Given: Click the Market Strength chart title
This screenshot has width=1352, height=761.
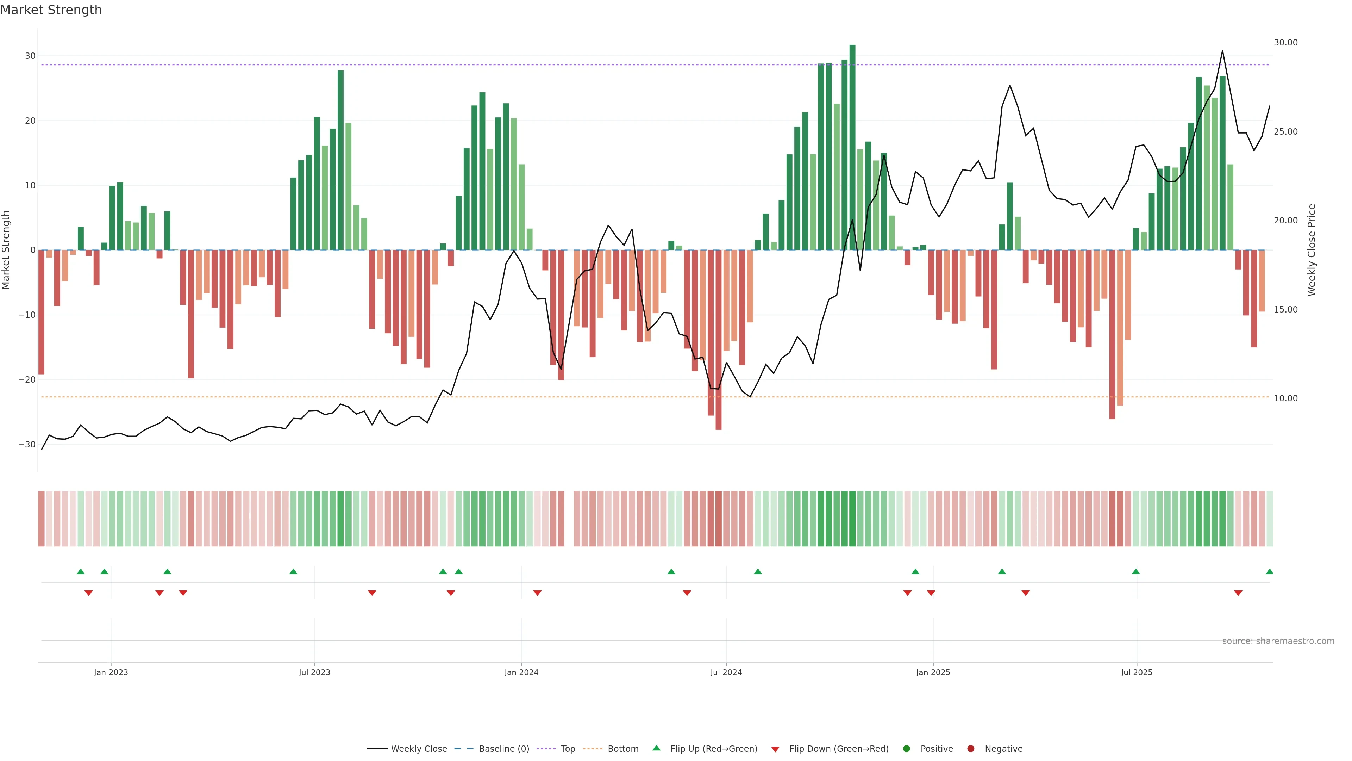Looking at the screenshot, I should pyautogui.click(x=51, y=10).
